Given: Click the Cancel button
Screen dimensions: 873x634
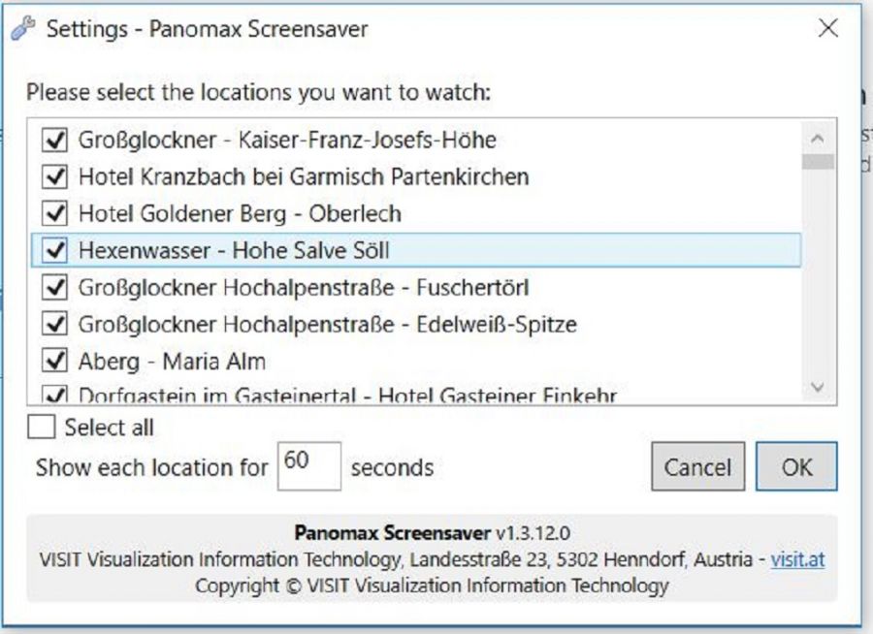Looking at the screenshot, I should pos(698,466).
